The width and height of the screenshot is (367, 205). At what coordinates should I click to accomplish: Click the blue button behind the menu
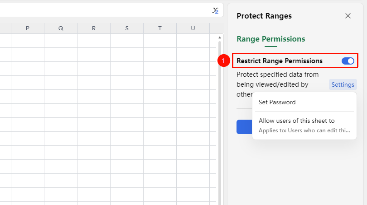(244, 126)
